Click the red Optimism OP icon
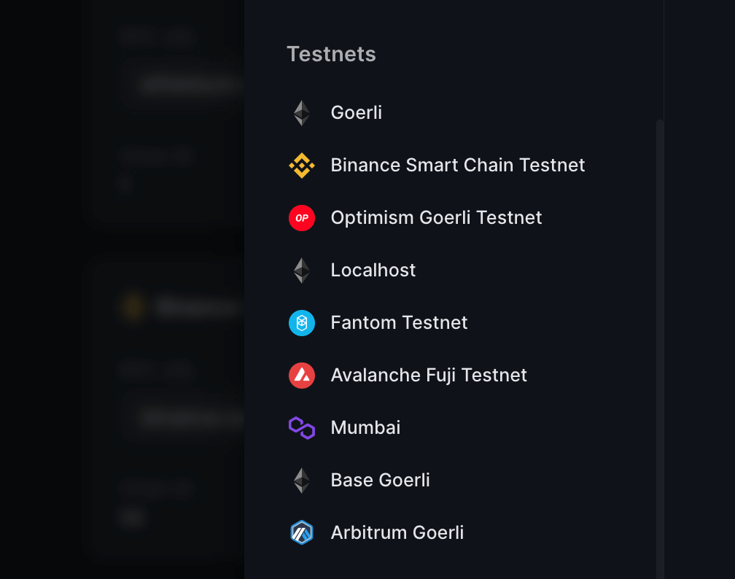 pyautogui.click(x=301, y=218)
